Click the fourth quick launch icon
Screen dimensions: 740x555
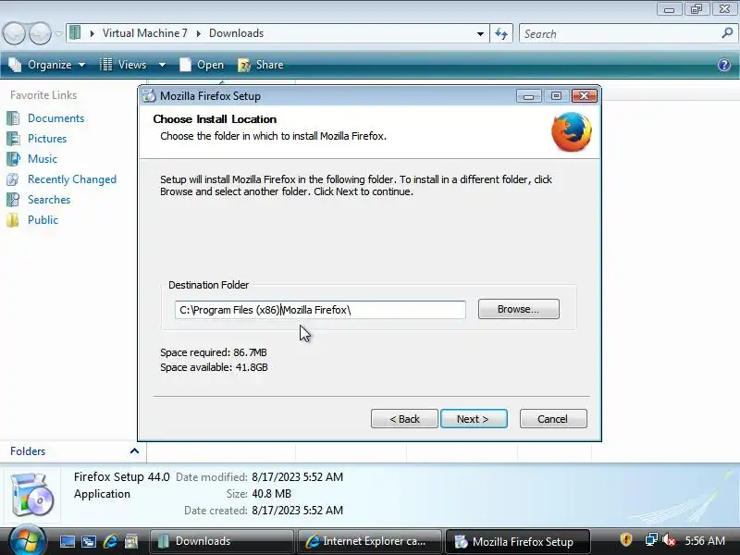pyautogui.click(x=131, y=541)
